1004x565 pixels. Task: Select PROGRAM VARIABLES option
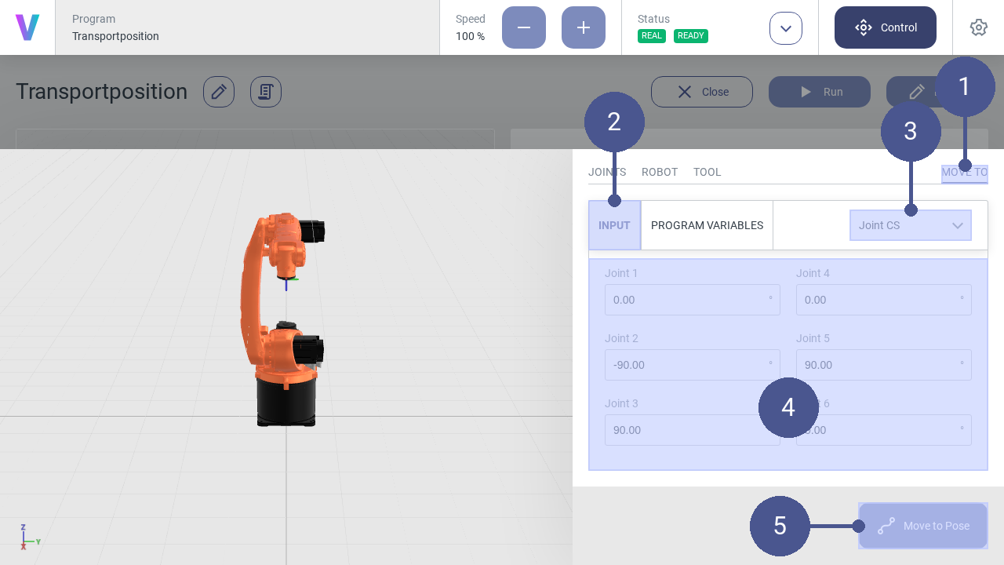[x=707, y=225]
